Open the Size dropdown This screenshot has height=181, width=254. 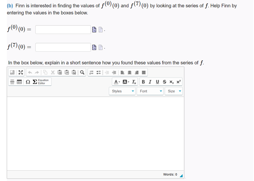point(173,91)
